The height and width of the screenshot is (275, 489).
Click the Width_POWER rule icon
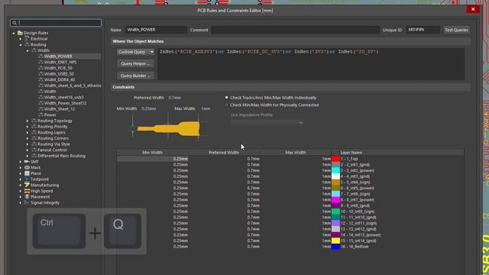[40, 56]
